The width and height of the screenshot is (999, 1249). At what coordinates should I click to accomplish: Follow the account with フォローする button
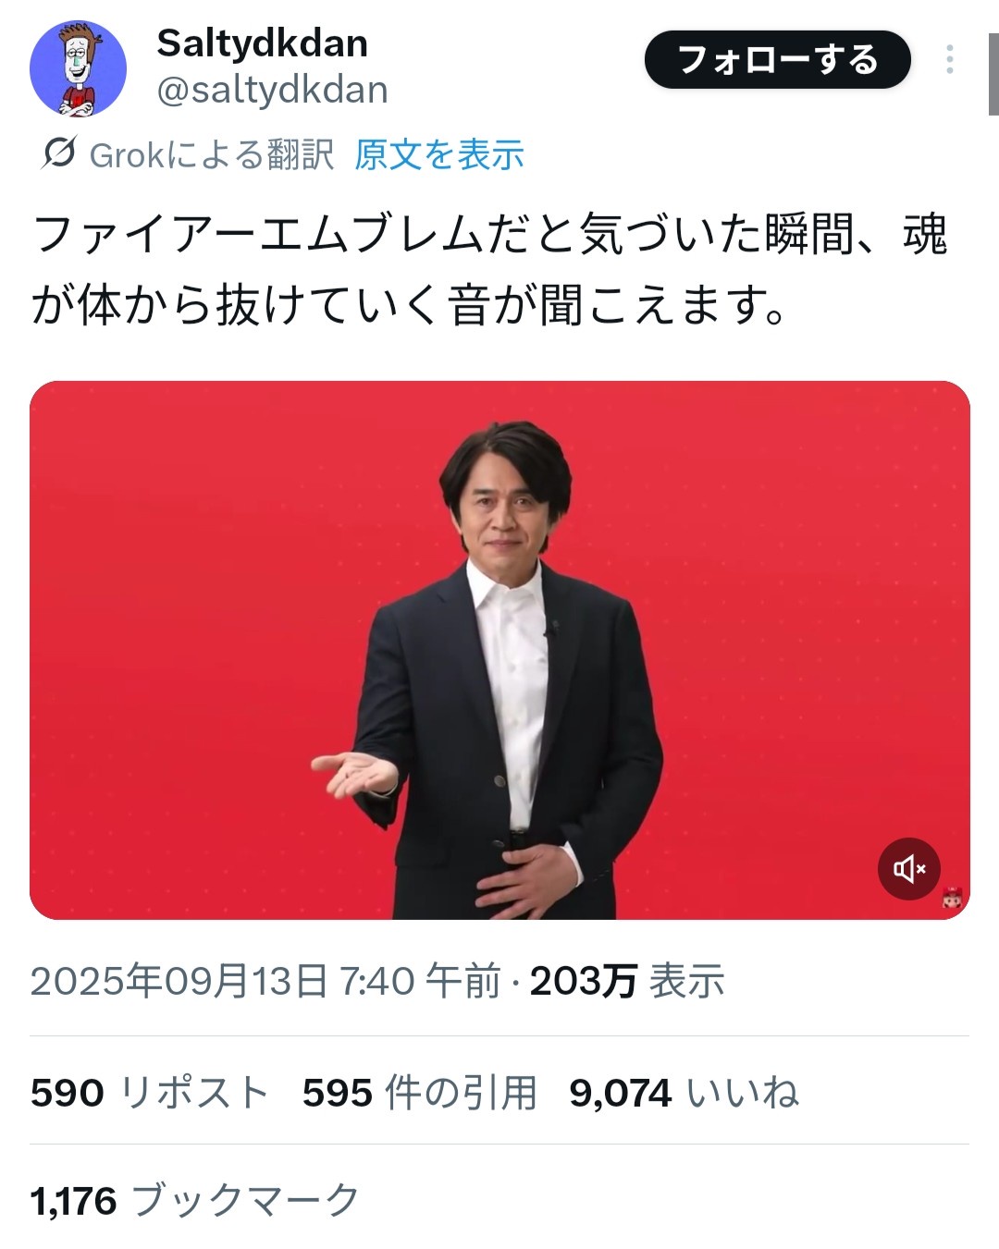pyautogui.click(x=777, y=59)
